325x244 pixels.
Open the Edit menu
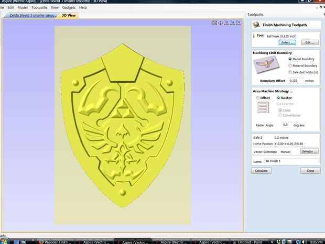point(10,7)
